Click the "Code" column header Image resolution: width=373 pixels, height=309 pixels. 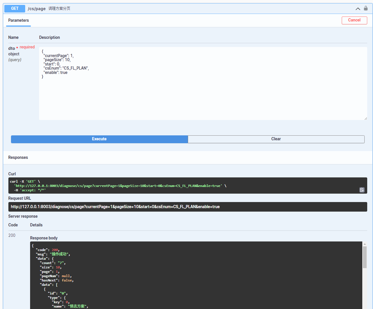pos(13,225)
